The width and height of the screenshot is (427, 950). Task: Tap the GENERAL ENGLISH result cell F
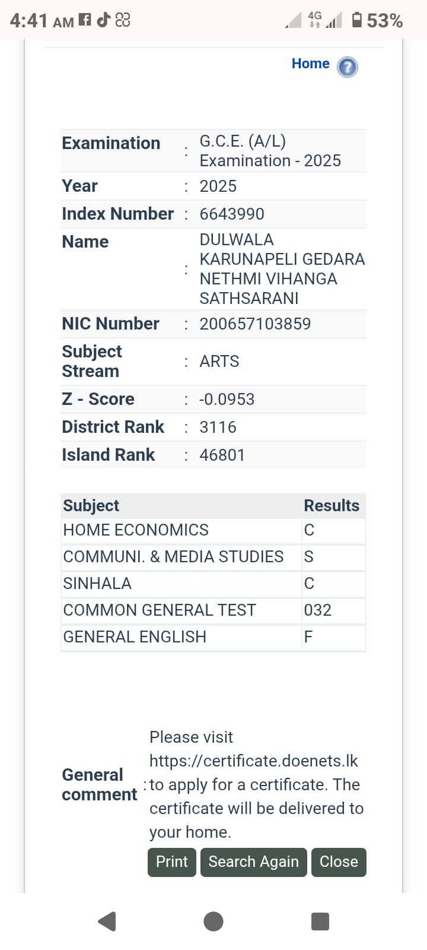[333, 637]
